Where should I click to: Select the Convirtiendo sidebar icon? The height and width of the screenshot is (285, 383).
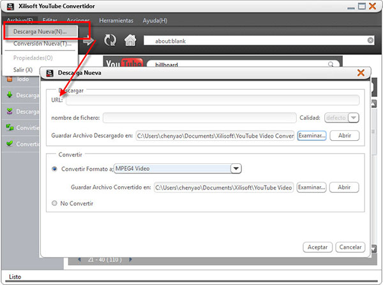click(x=10, y=128)
